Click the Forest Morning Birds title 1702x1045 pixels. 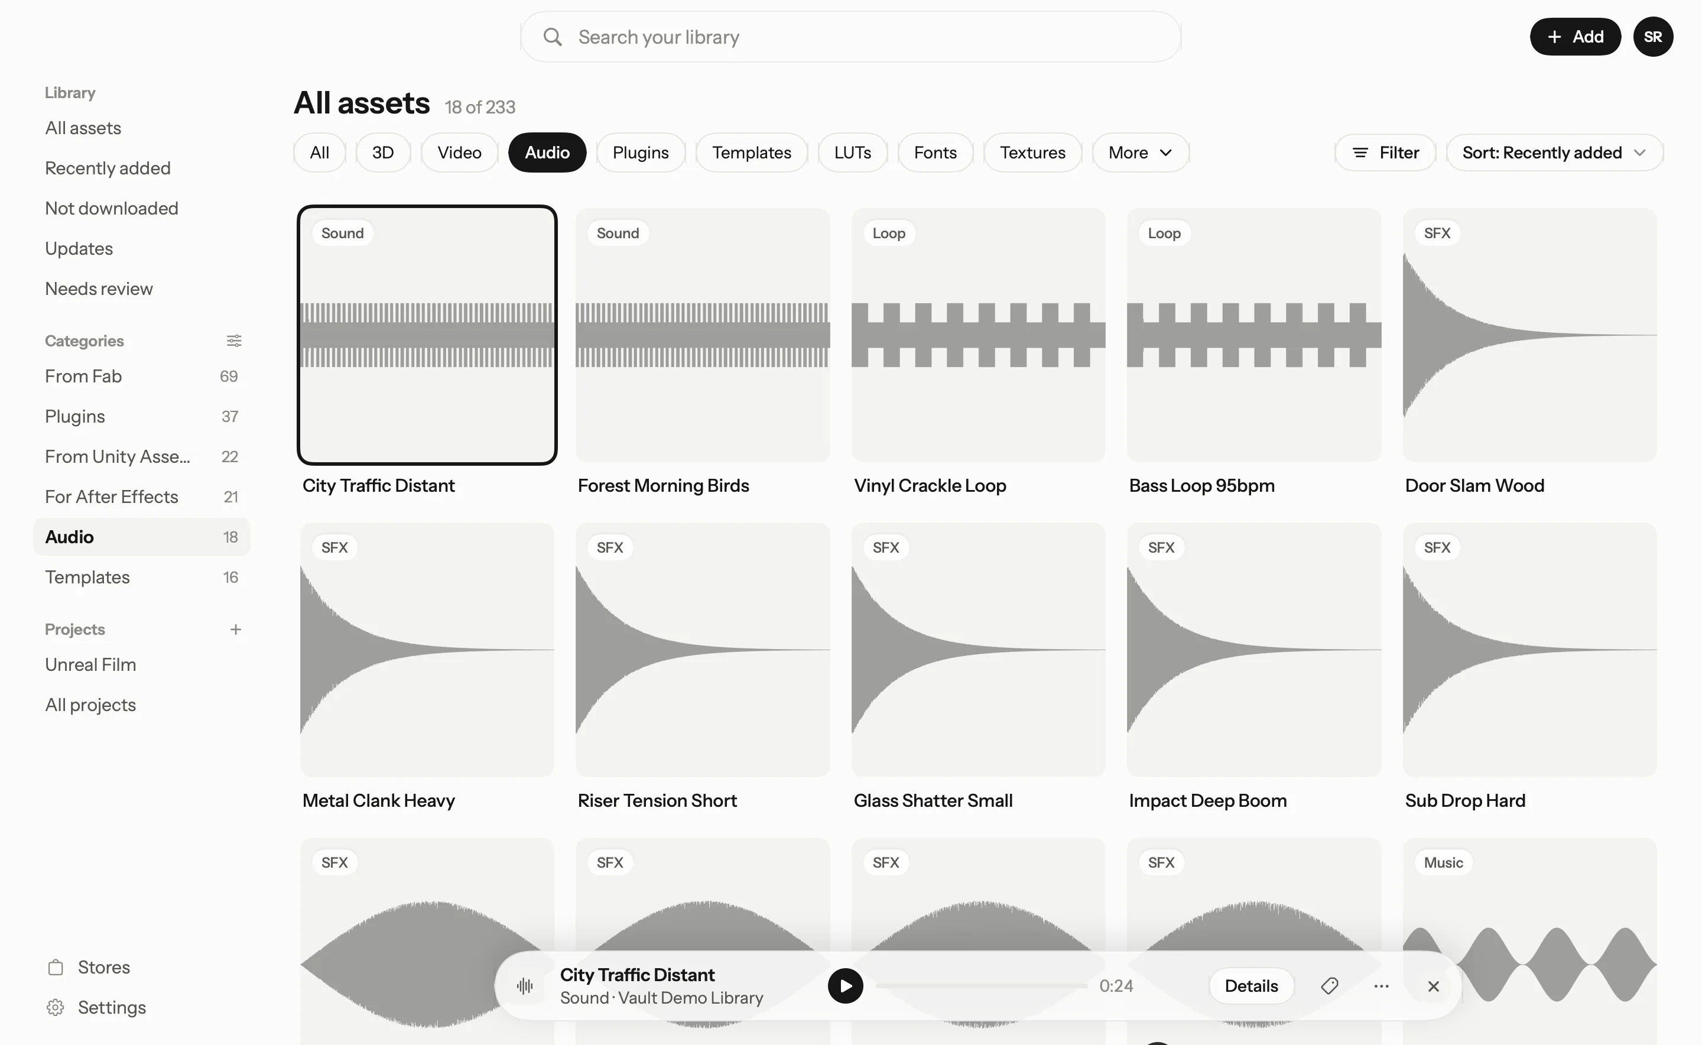[662, 485]
